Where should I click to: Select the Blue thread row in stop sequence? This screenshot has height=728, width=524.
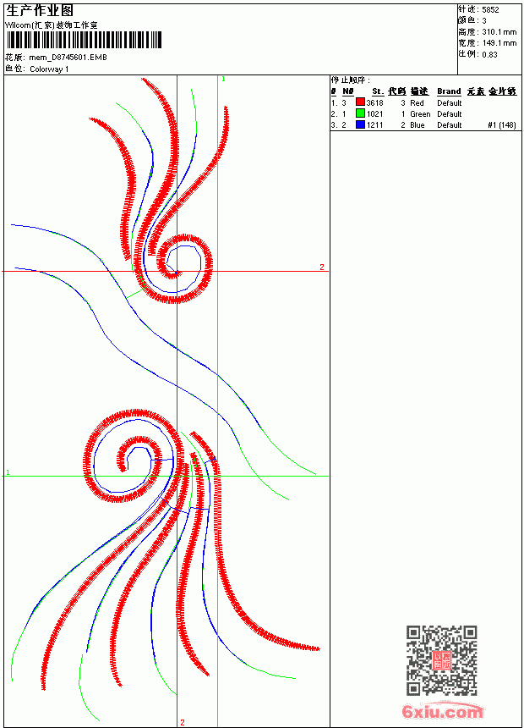(x=423, y=125)
